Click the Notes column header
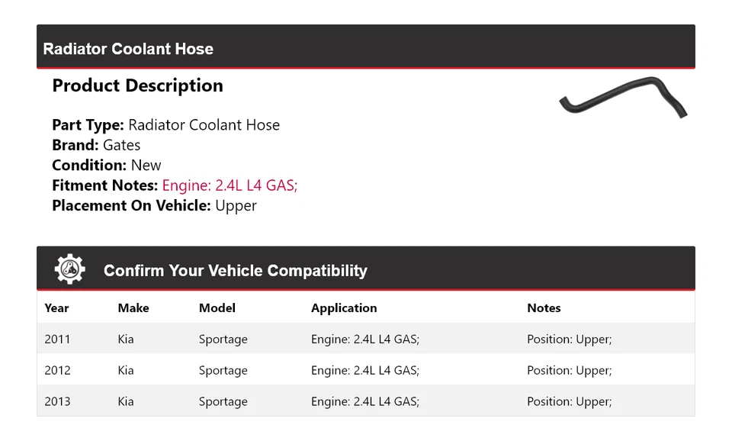The height and width of the screenshot is (441, 732). pyautogui.click(x=544, y=308)
